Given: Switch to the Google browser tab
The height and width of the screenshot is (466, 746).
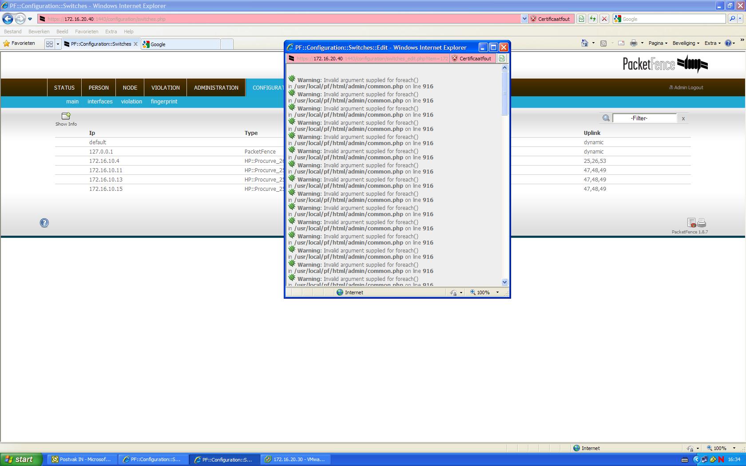Looking at the screenshot, I should (x=180, y=44).
